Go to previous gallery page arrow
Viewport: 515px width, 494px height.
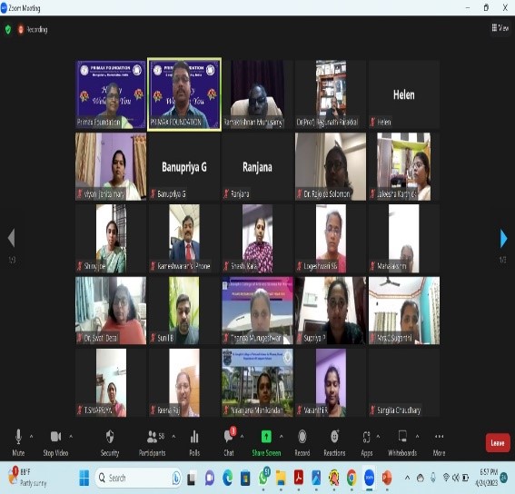pyautogui.click(x=12, y=238)
